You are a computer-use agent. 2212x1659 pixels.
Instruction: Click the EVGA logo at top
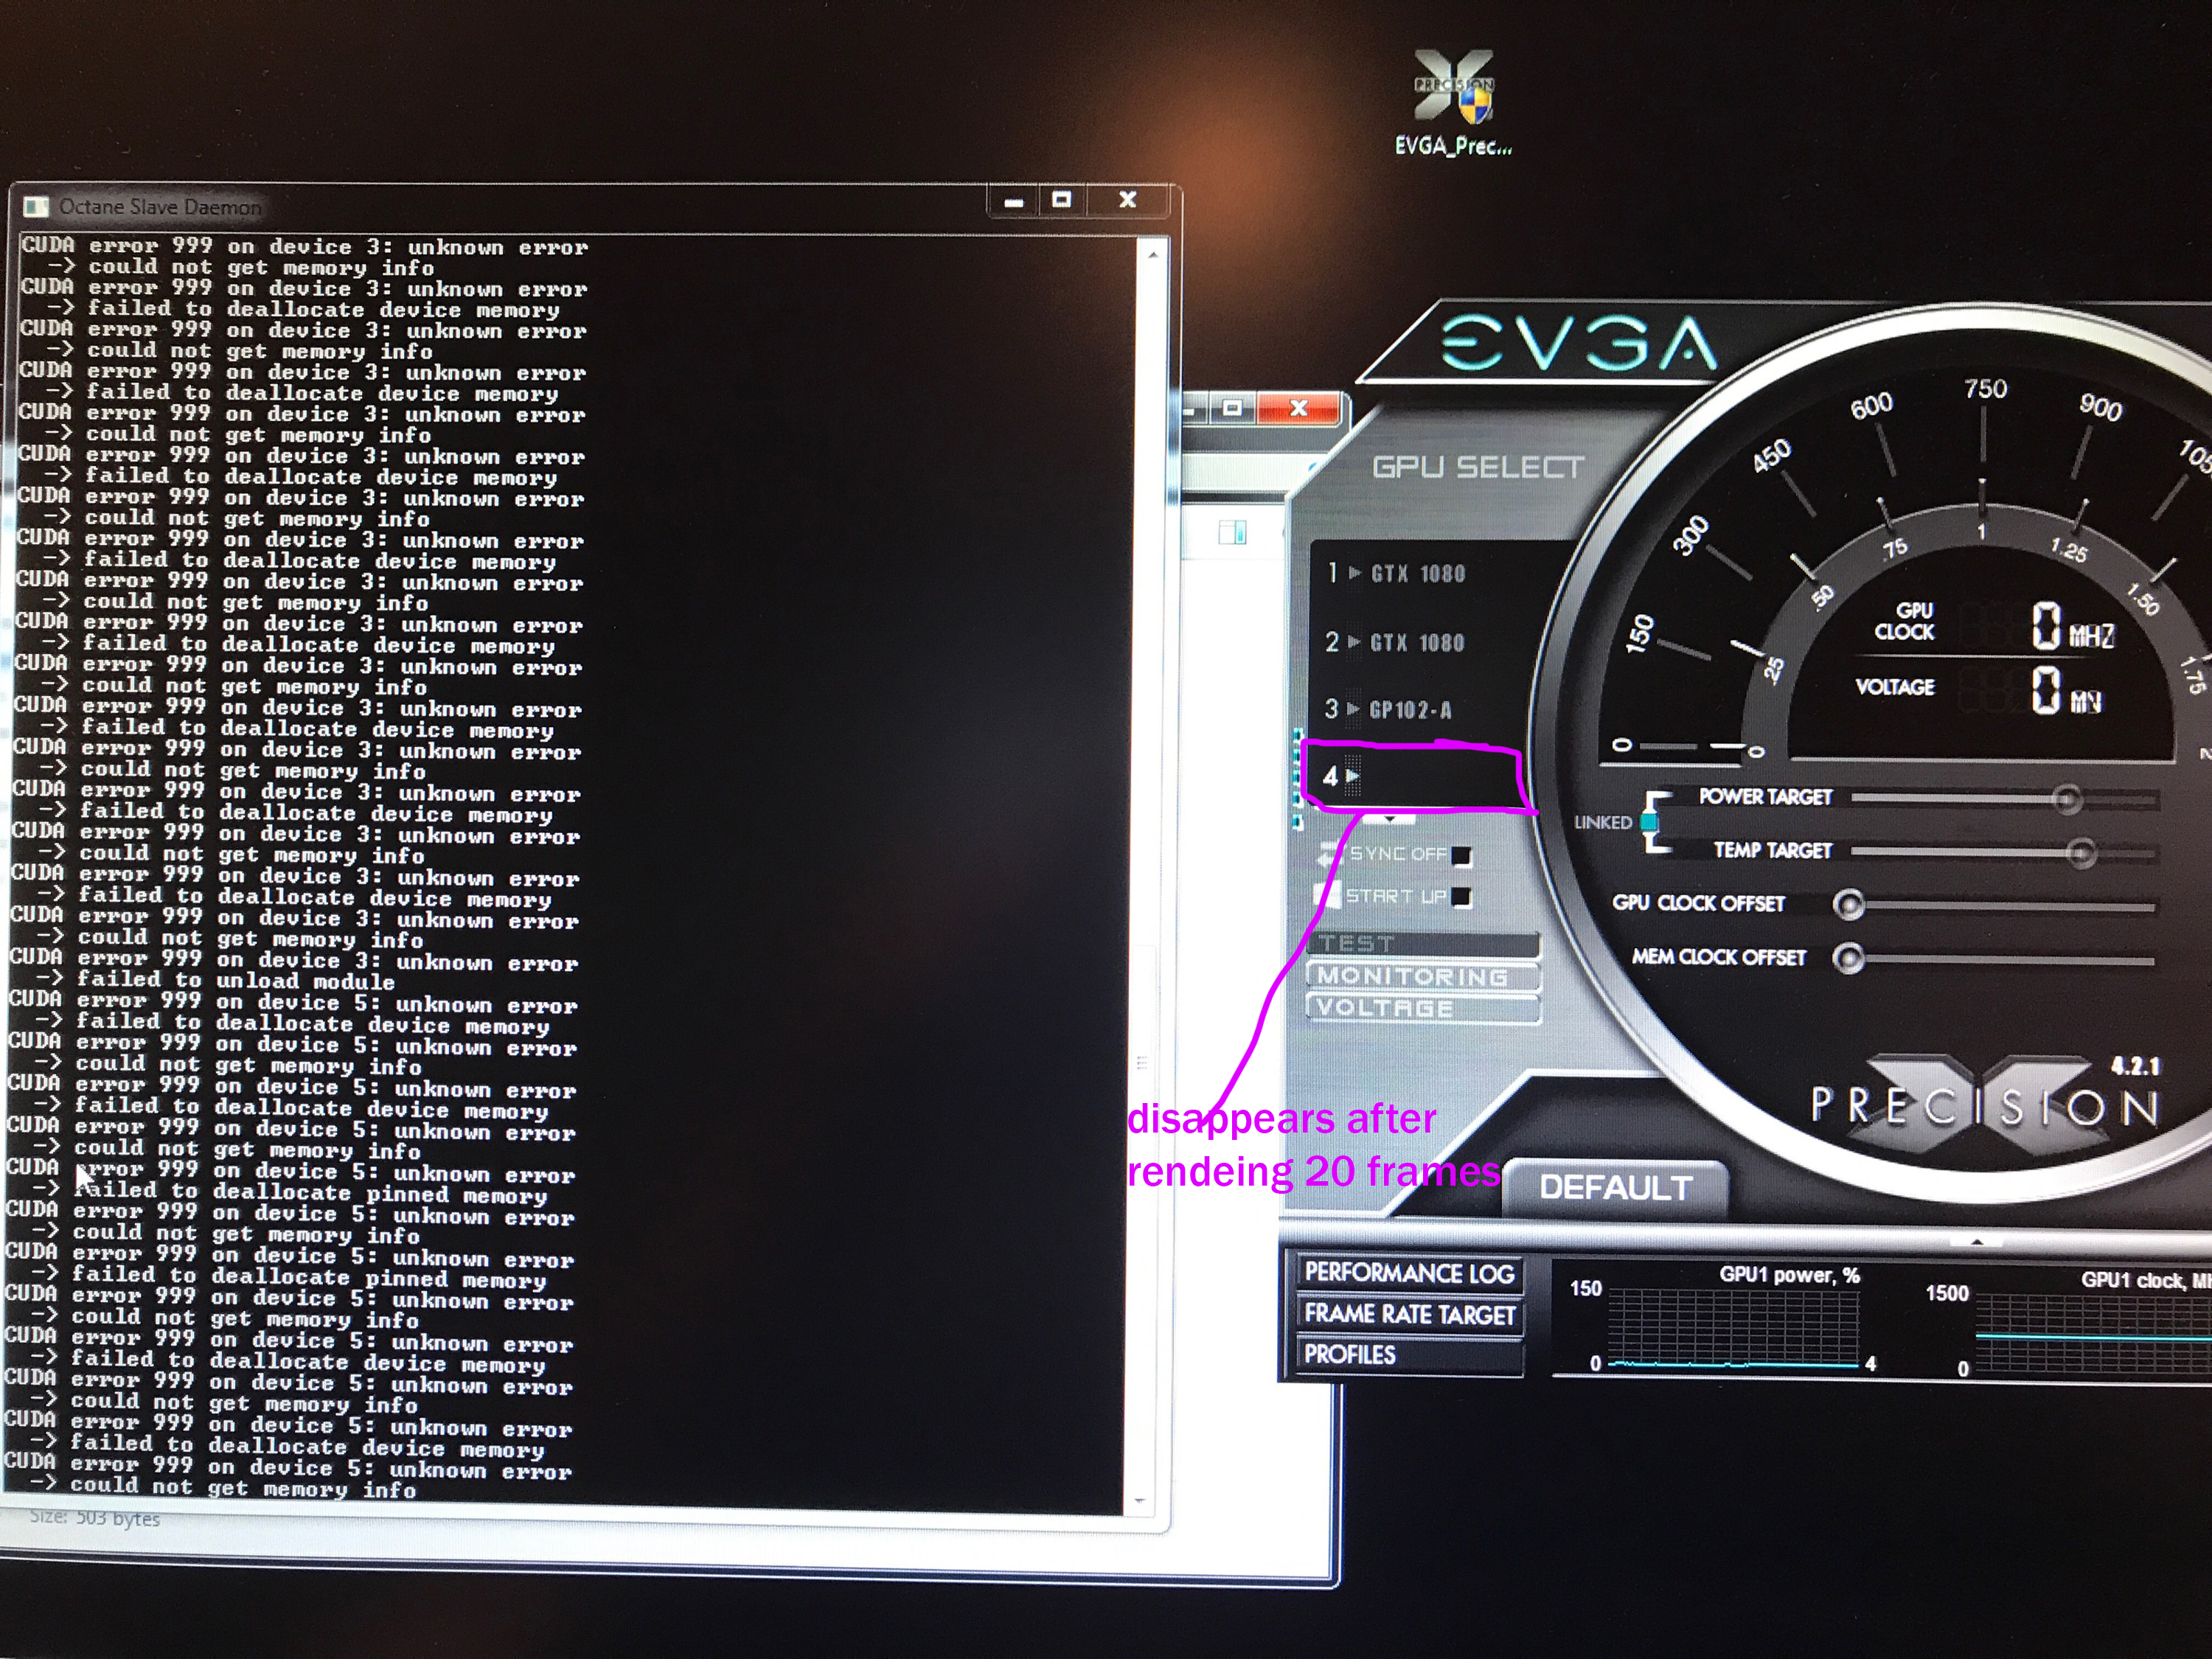[x=1579, y=342]
